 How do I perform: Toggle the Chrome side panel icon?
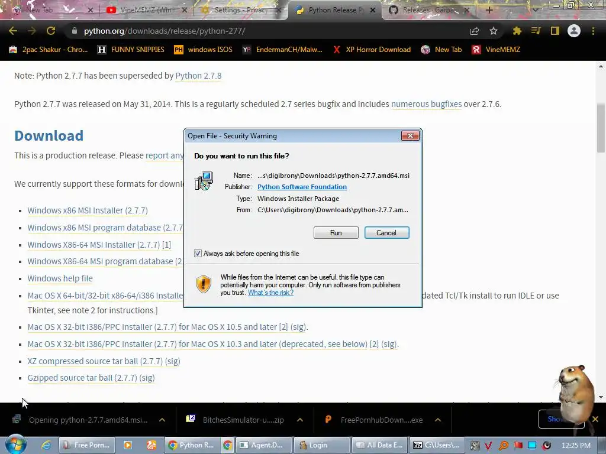(x=555, y=31)
